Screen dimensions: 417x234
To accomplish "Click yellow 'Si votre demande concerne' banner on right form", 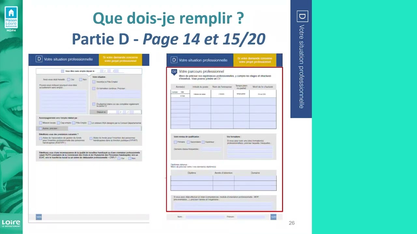I will [255, 60].
